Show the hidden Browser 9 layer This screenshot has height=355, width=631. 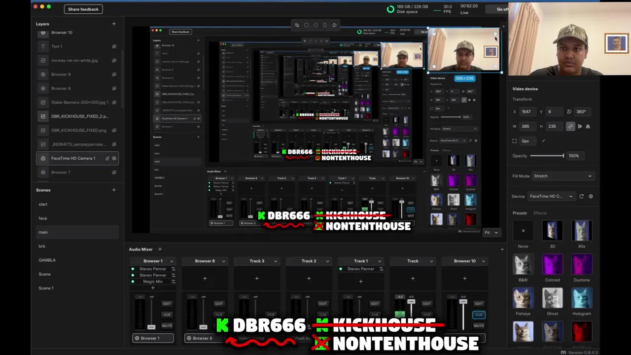pyautogui.click(x=114, y=74)
